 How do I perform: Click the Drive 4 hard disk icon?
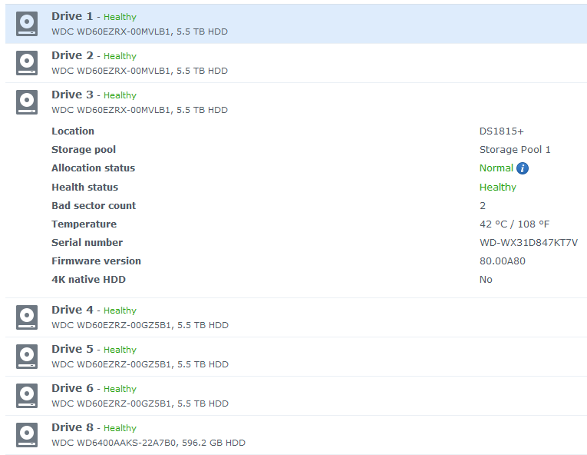[x=27, y=317]
